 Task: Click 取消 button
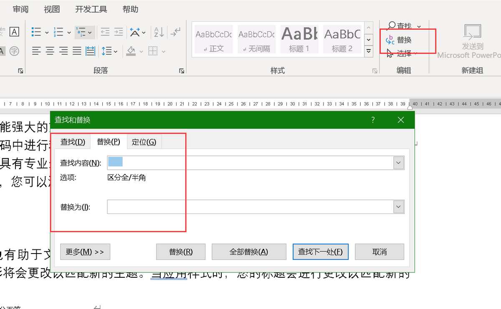pyautogui.click(x=380, y=252)
